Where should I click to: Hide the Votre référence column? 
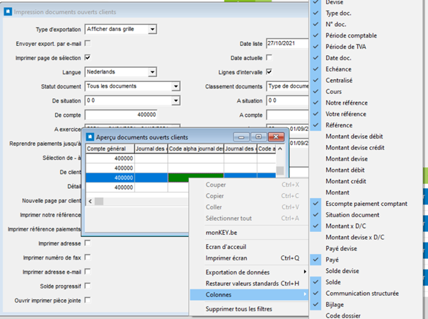366,114
